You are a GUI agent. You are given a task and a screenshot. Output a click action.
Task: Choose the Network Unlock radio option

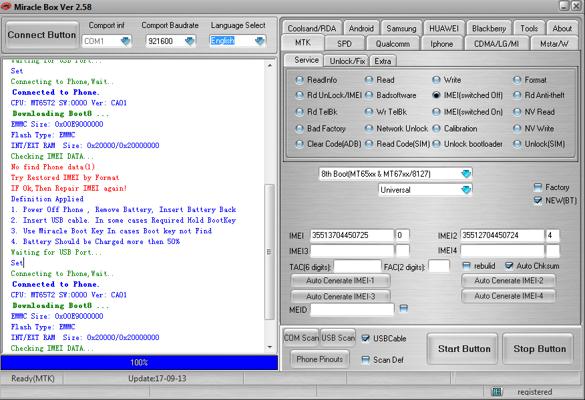tap(369, 129)
